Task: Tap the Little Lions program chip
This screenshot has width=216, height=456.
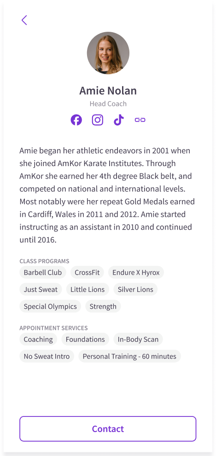Action: tap(88, 289)
